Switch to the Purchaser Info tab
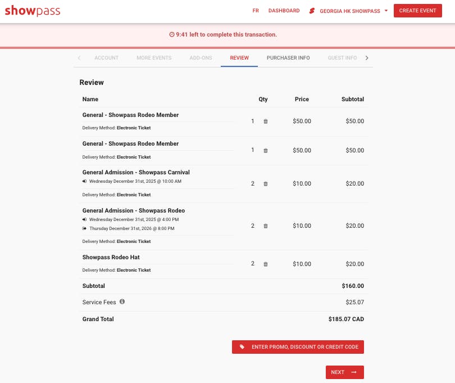This screenshot has width=455, height=383. pyautogui.click(x=288, y=58)
